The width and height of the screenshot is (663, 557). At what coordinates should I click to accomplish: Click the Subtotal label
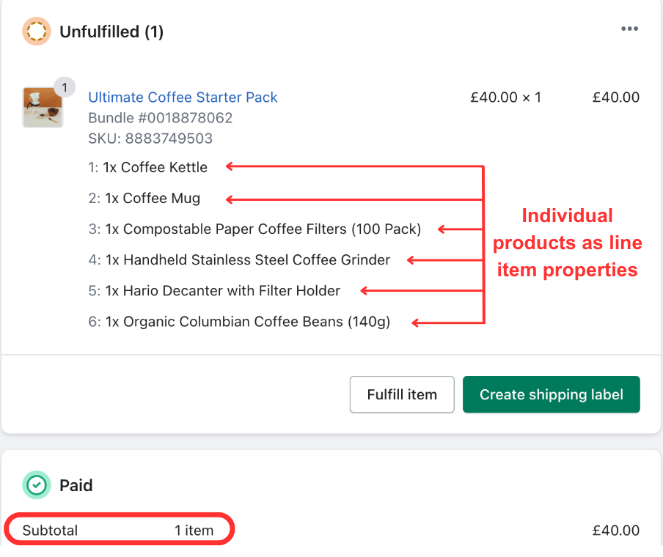click(50, 531)
